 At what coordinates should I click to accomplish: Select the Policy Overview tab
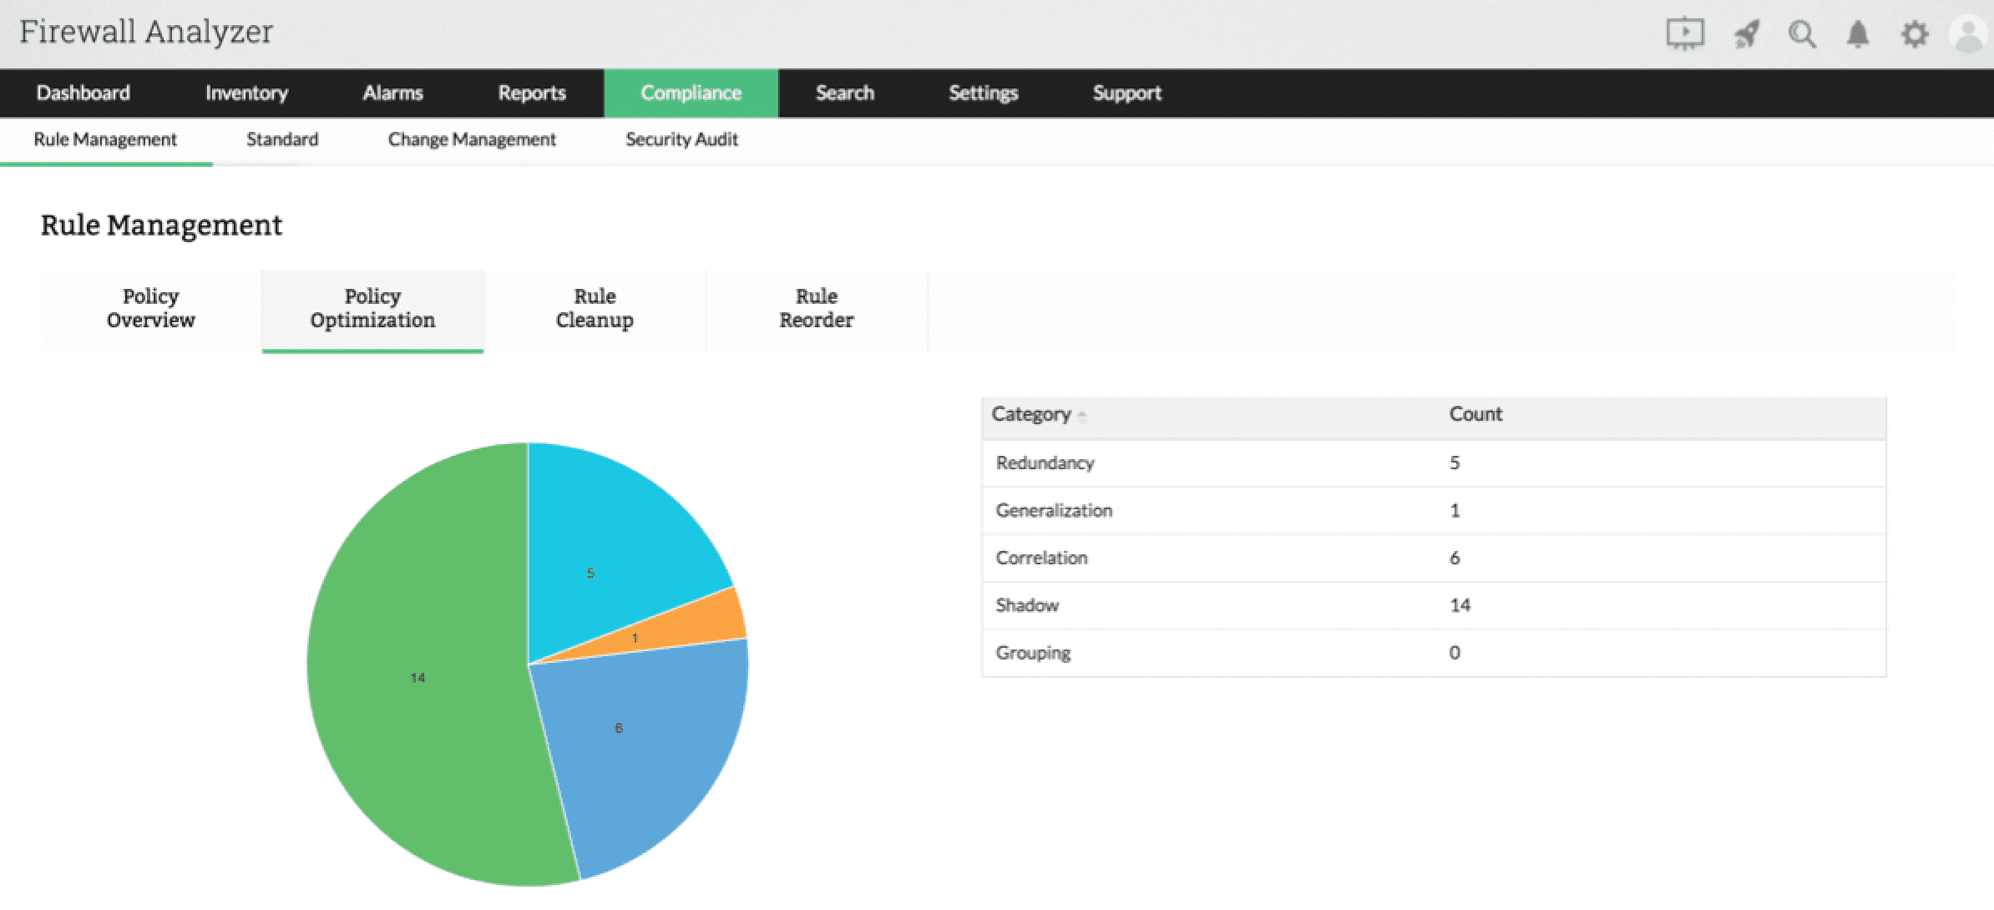150,309
